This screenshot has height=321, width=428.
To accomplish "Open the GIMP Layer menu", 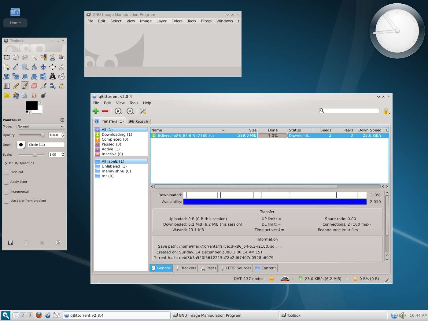I will click(161, 21).
